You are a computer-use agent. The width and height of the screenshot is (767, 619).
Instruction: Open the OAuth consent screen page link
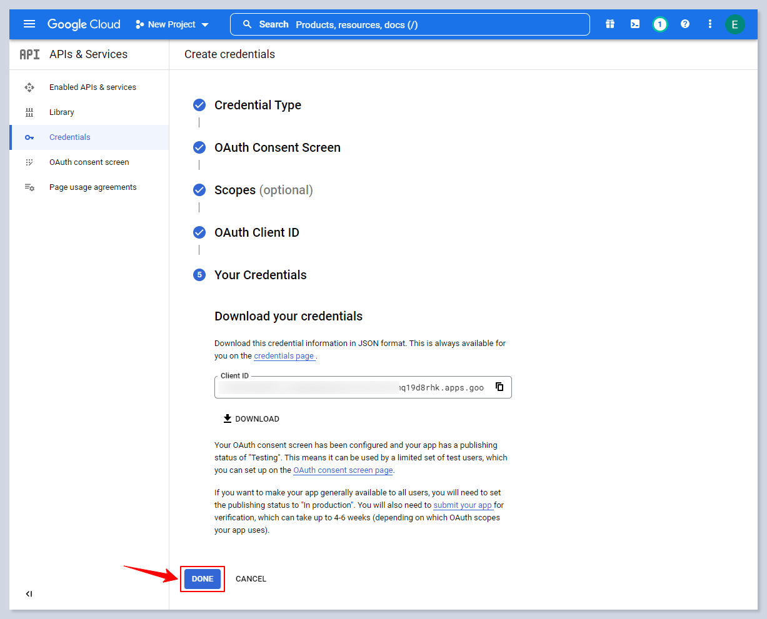(343, 470)
